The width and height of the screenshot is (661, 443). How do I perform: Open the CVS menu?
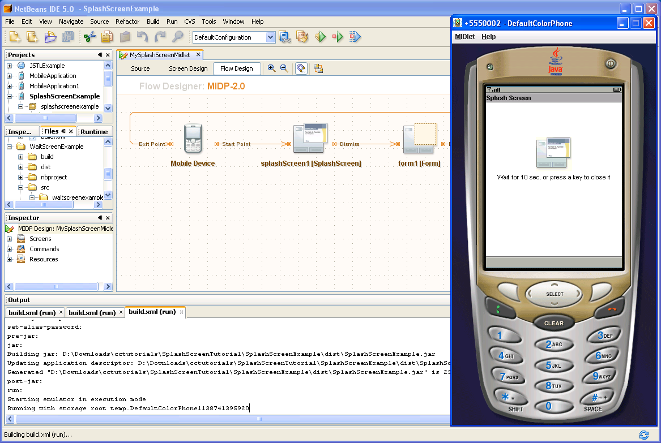[190, 21]
